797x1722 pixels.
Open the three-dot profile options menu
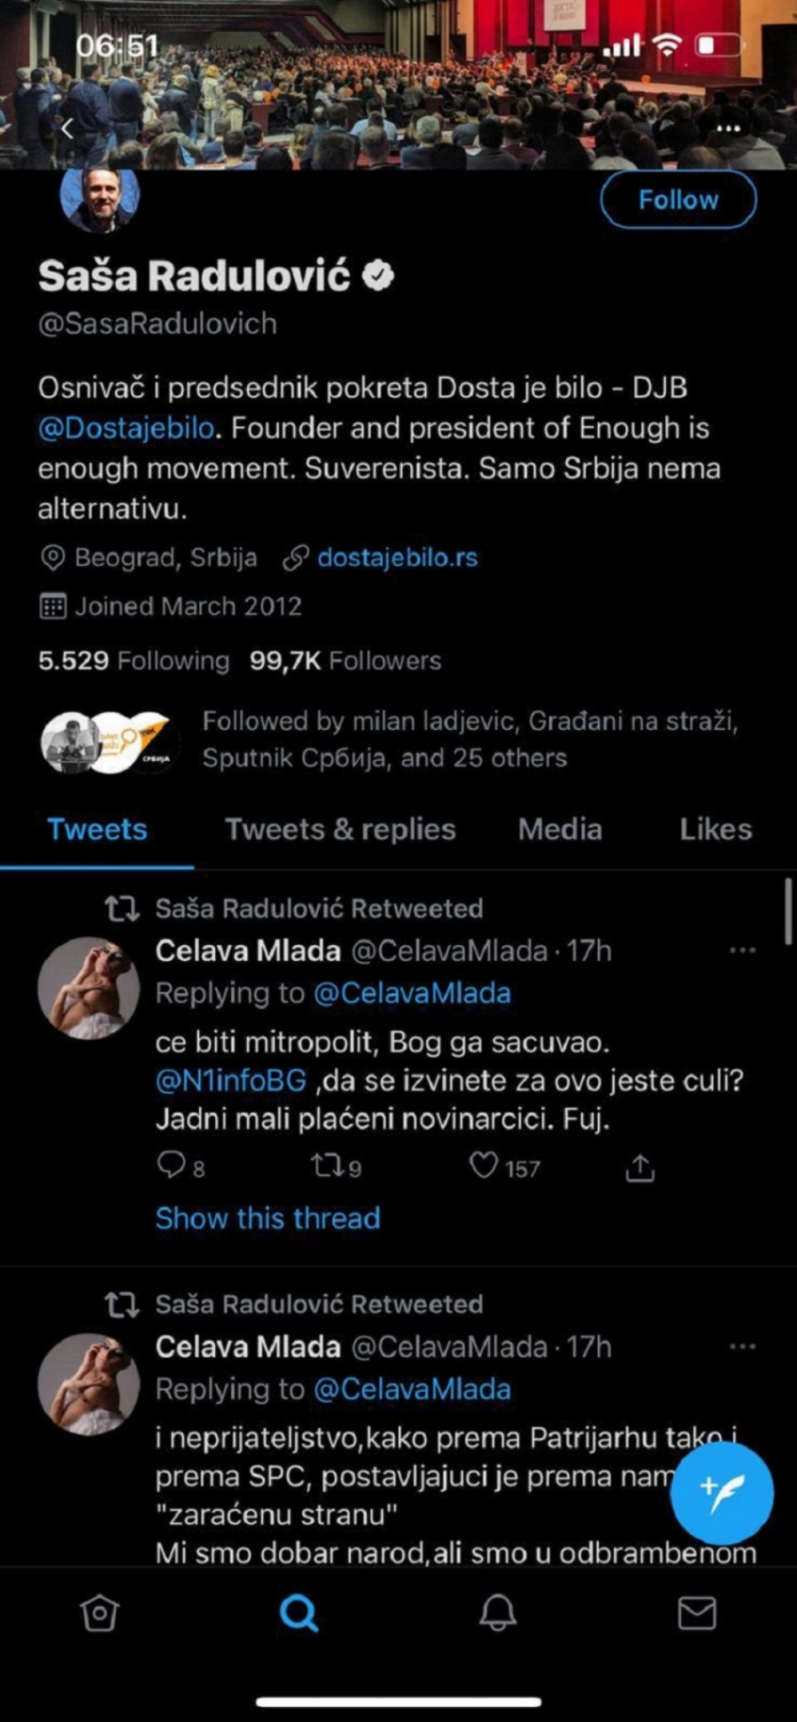click(728, 128)
